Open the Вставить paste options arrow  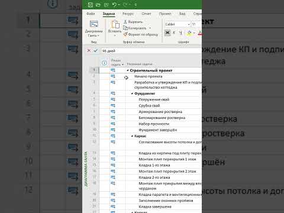(x=115, y=35)
